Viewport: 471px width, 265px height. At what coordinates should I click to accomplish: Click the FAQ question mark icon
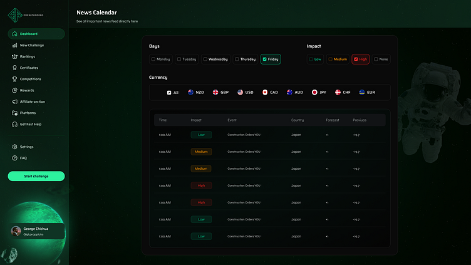[x=14, y=158]
